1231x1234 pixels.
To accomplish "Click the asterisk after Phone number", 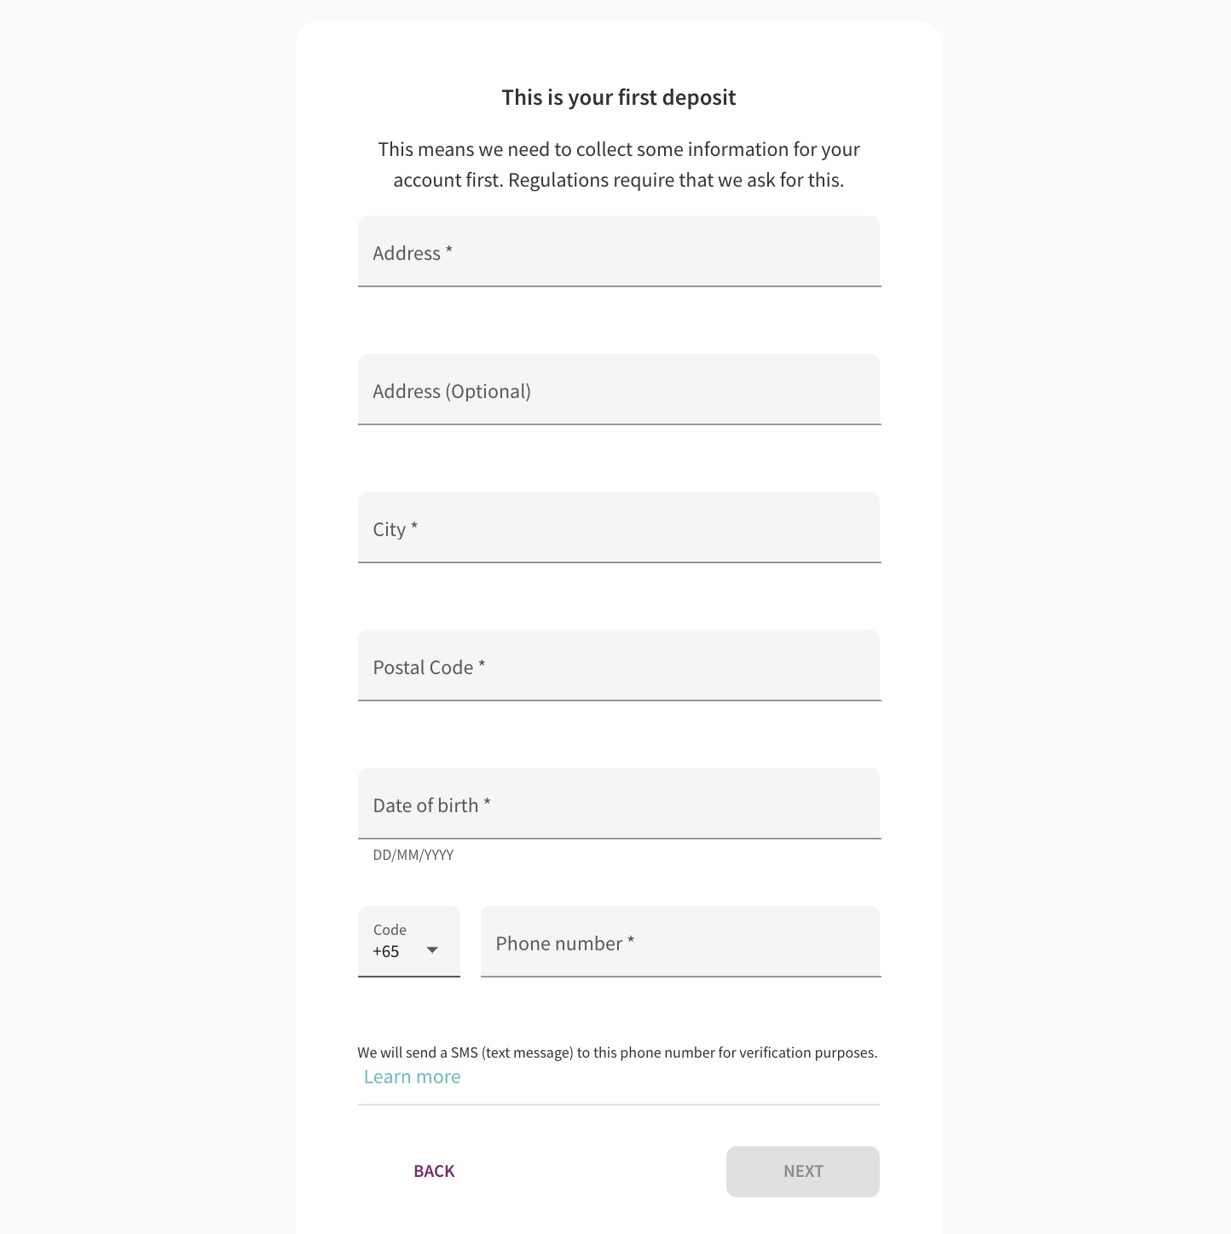I will (x=631, y=942).
